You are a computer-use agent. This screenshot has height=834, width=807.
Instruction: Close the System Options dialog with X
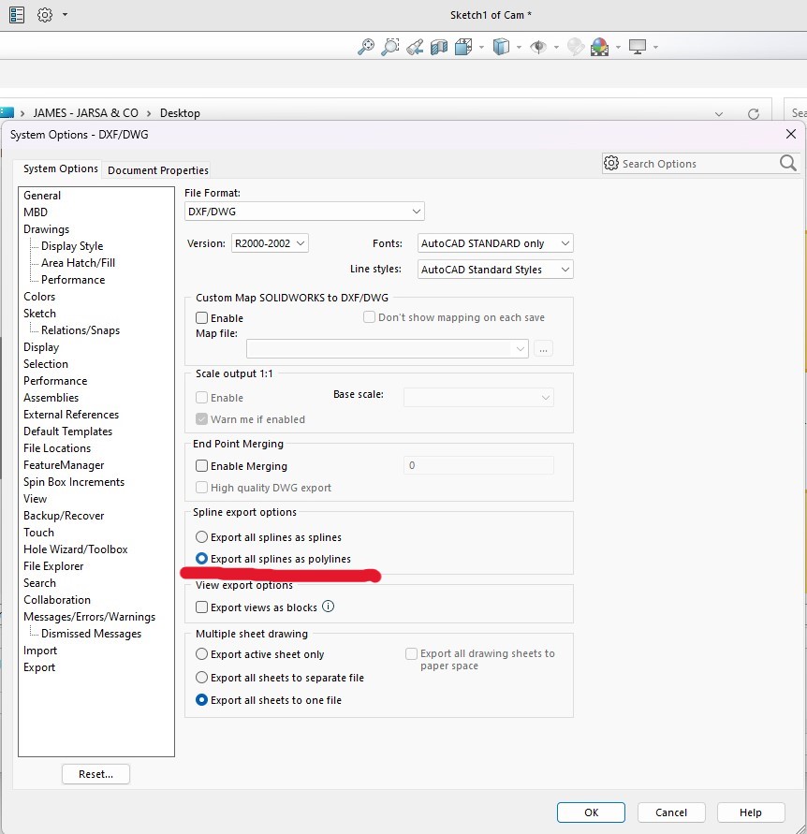pyautogui.click(x=791, y=134)
